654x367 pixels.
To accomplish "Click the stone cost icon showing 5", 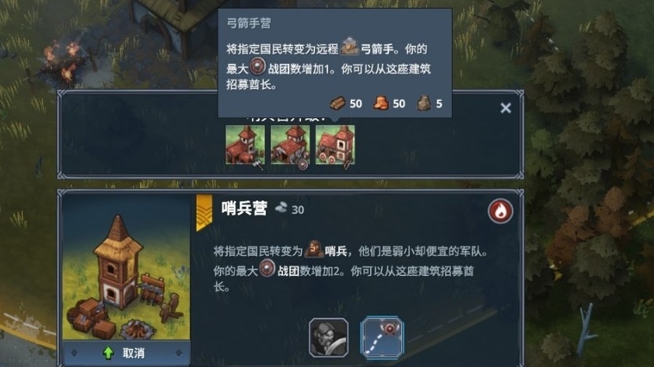I will pyautogui.click(x=424, y=103).
